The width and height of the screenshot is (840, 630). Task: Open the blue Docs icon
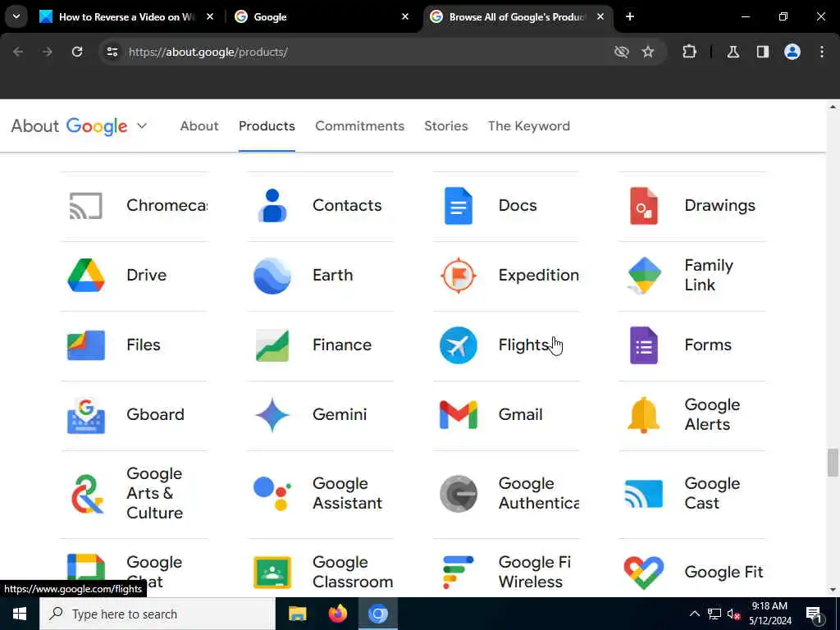click(x=459, y=206)
